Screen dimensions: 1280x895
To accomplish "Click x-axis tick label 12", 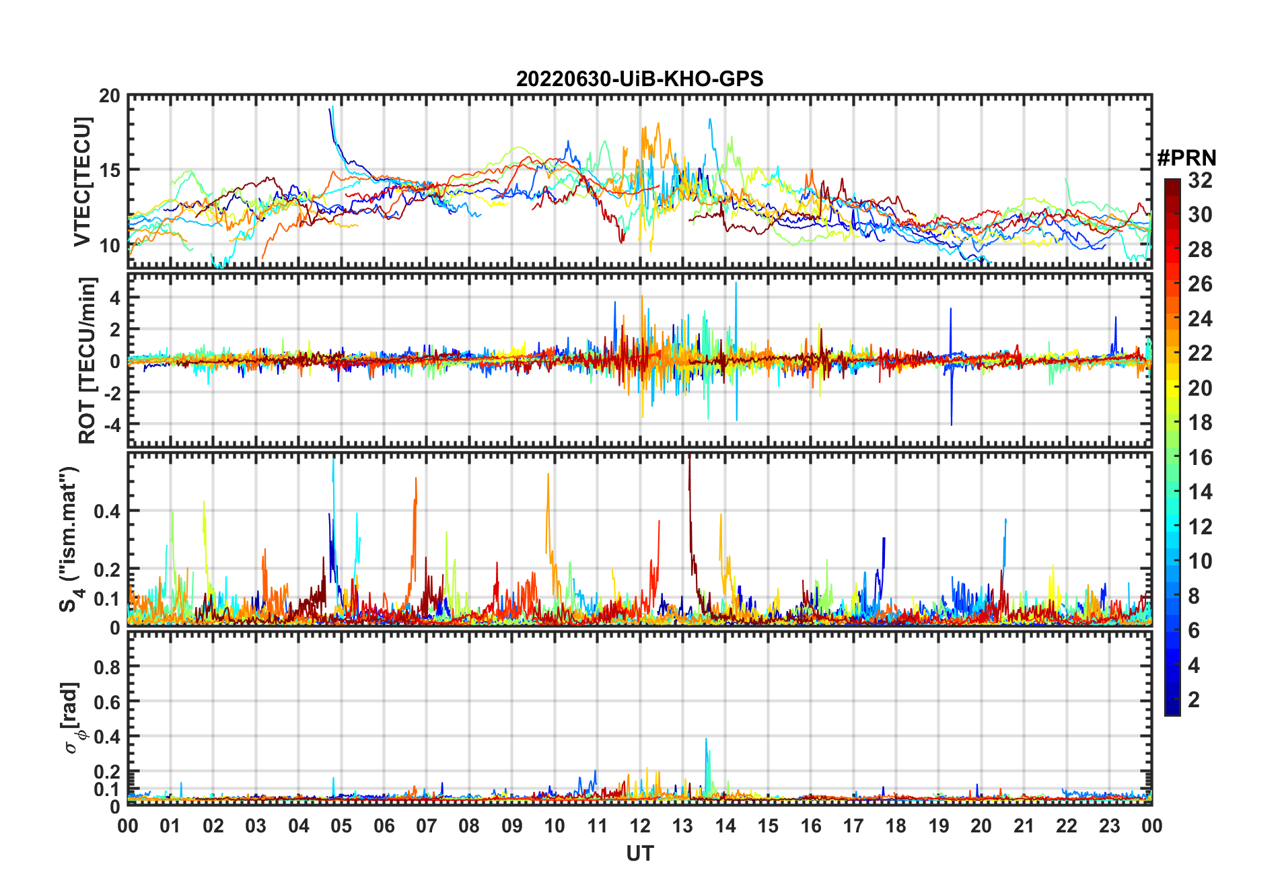I will point(639,826).
